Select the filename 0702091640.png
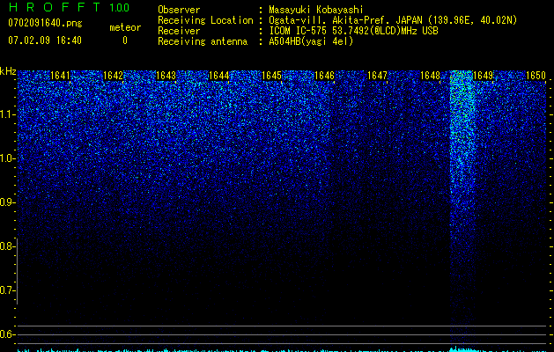The image size is (554, 352). pyautogui.click(x=45, y=23)
